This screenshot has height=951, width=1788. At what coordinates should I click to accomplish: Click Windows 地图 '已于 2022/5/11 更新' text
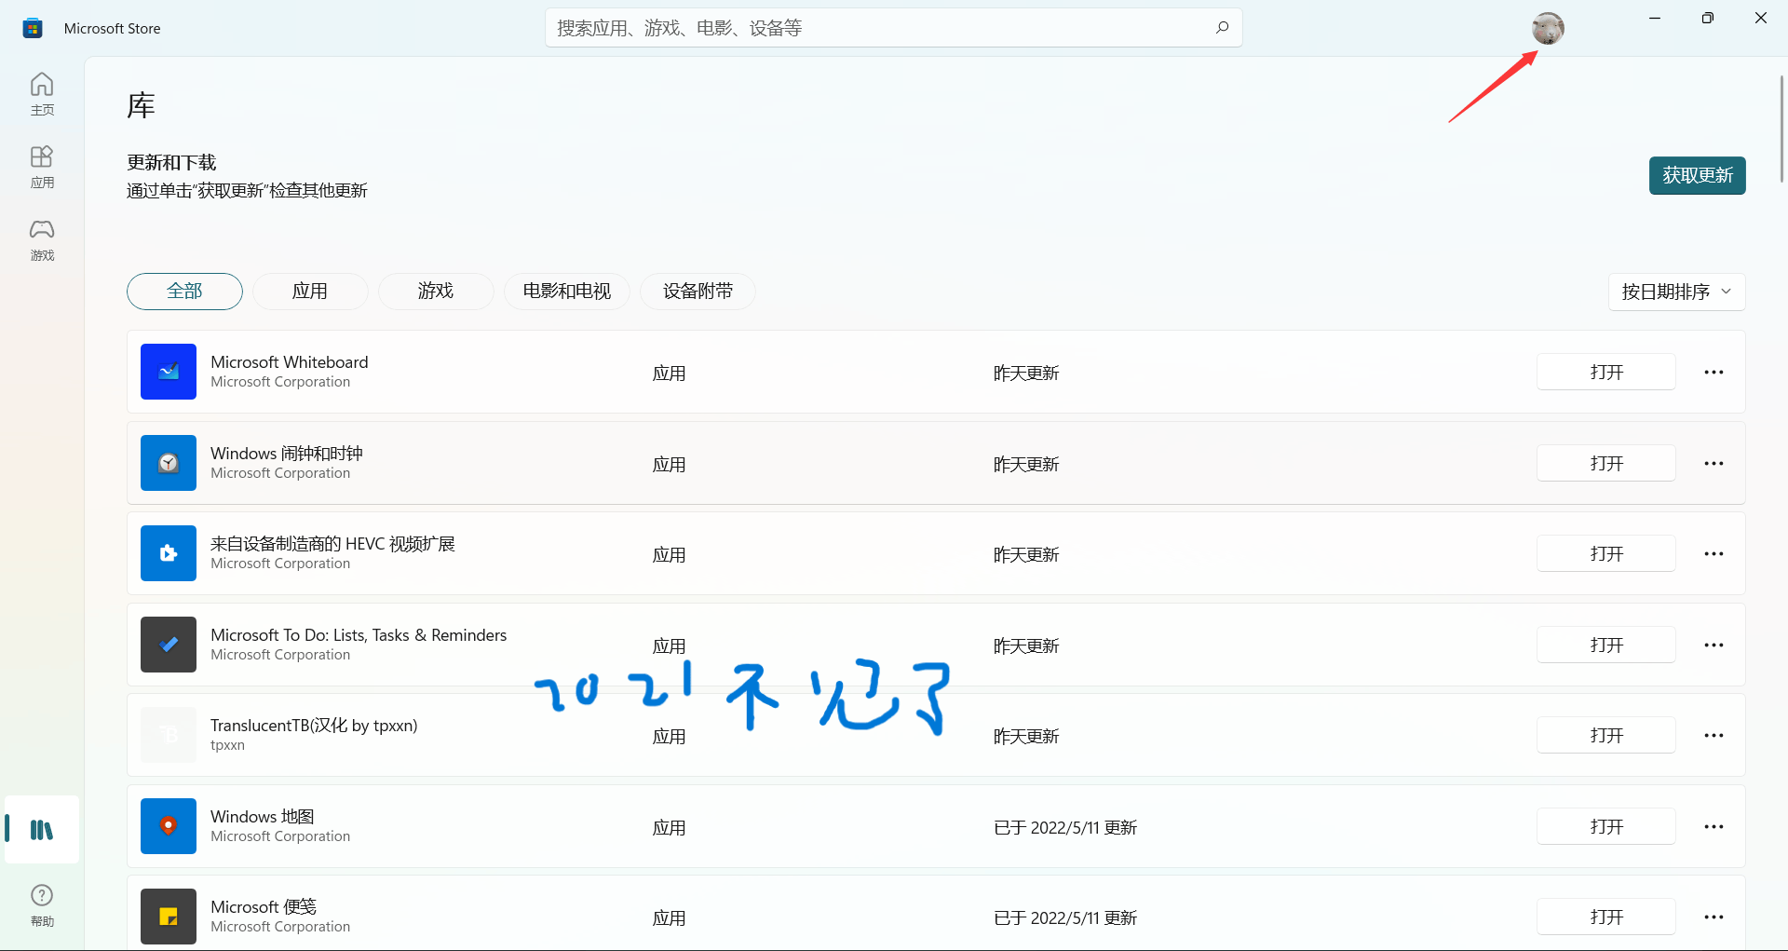pyautogui.click(x=1065, y=828)
